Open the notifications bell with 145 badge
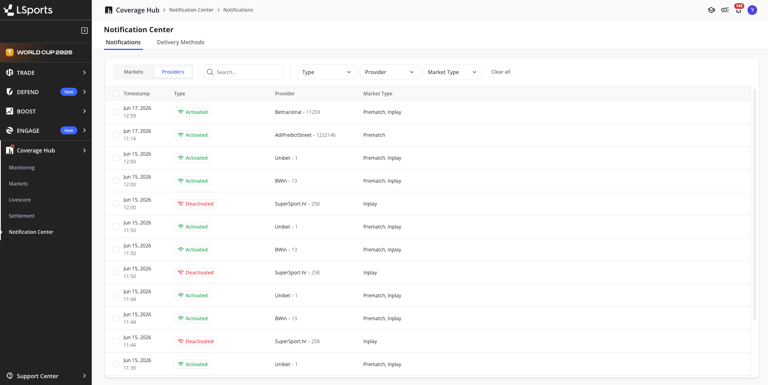 tap(739, 9)
